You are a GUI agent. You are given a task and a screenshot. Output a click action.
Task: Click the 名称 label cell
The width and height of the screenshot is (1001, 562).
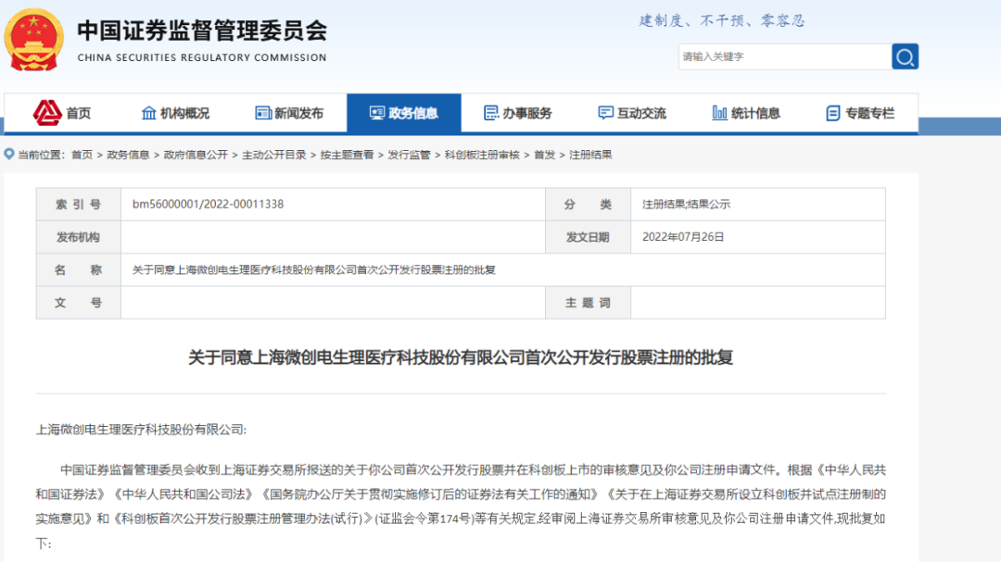(x=79, y=269)
